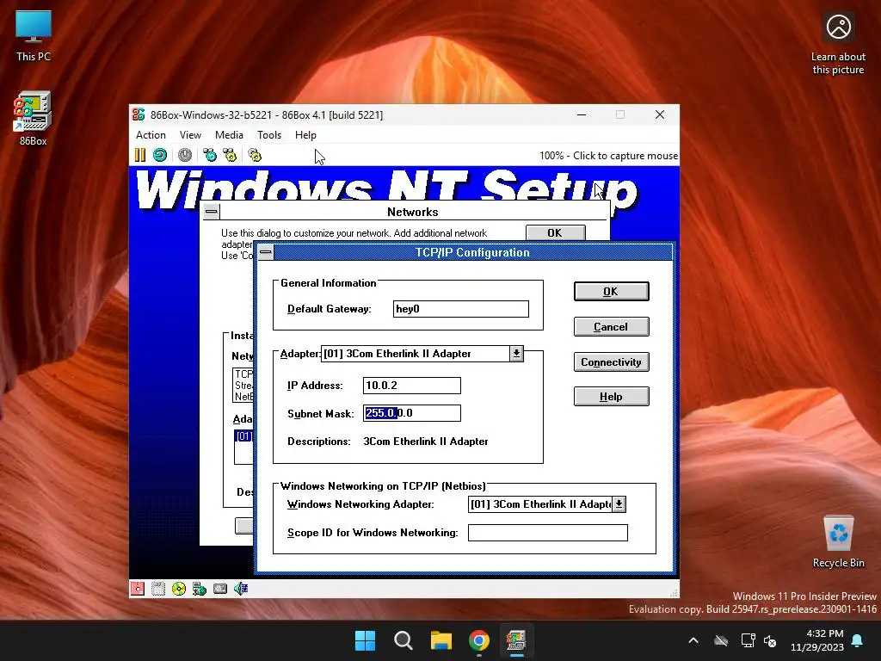Open taskbar Search

[x=404, y=640]
